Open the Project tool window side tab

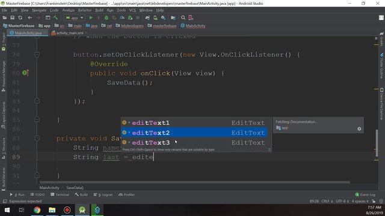click(4, 41)
